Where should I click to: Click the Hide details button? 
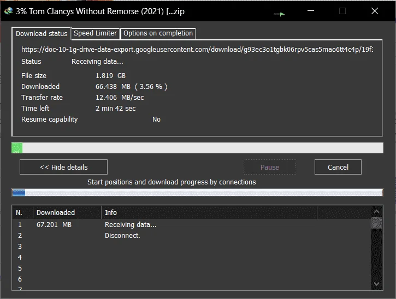[x=64, y=167]
